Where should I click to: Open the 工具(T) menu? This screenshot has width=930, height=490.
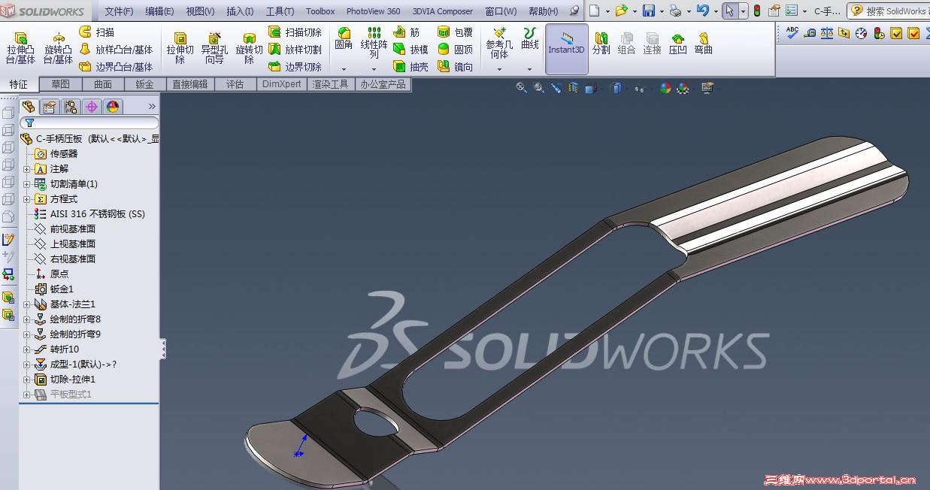[280, 11]
